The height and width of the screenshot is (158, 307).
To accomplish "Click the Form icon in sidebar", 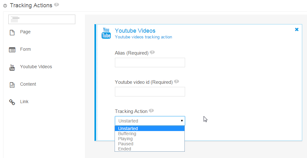I will coord(12,50).
